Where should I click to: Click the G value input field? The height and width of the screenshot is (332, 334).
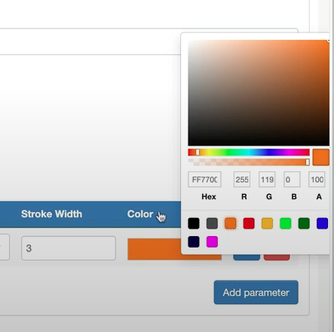click(267, 180)
